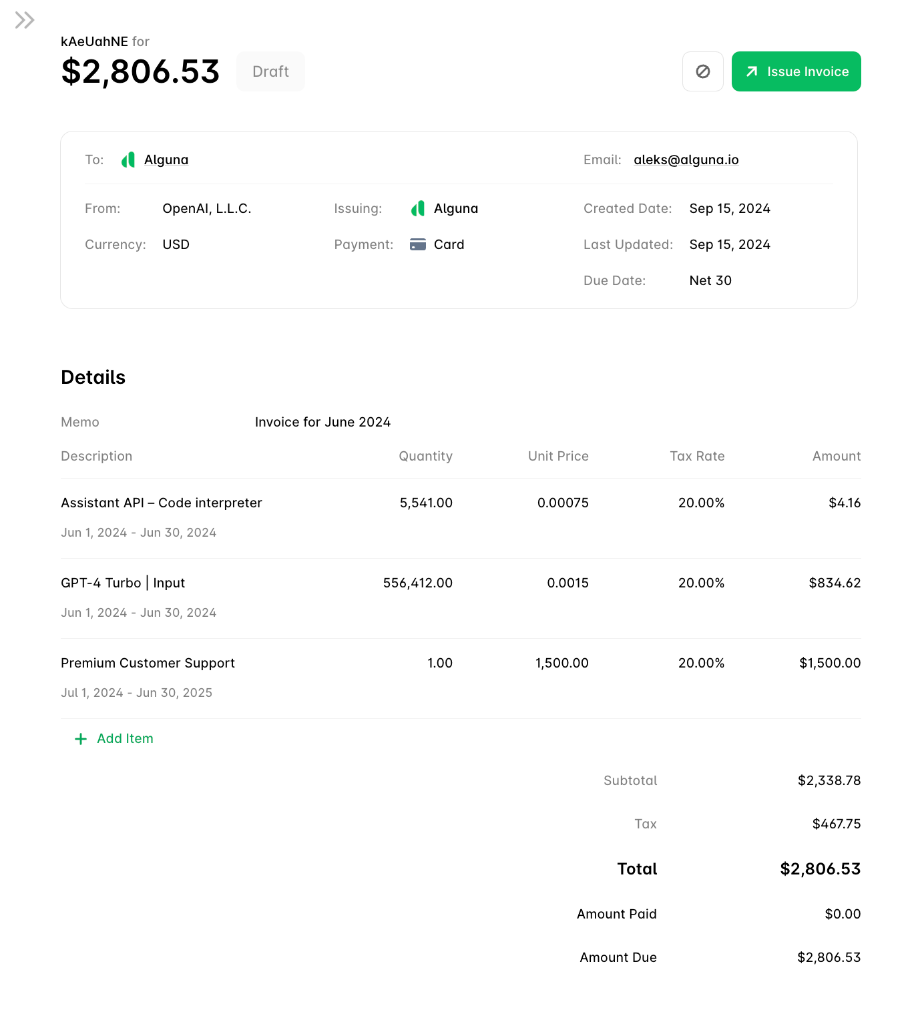Click unit price 0.00075
This screenshot has height=1028, width=916.
(x=563, y=503)
